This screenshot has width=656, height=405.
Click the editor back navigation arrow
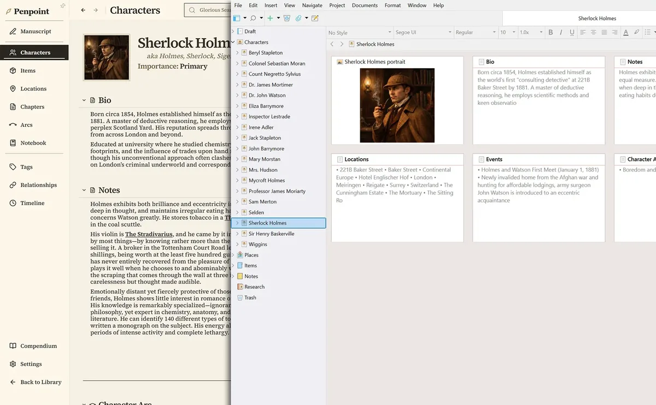(x=332, y=44)
